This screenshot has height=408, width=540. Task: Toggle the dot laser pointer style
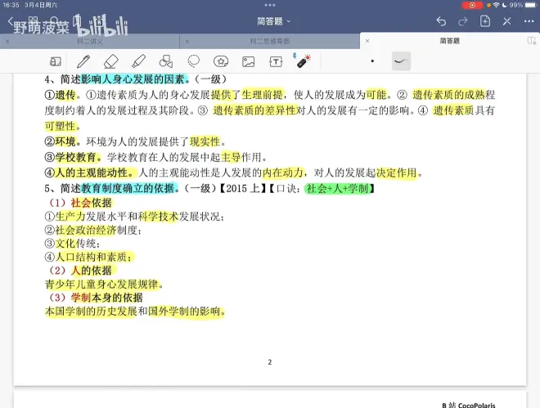372,61
